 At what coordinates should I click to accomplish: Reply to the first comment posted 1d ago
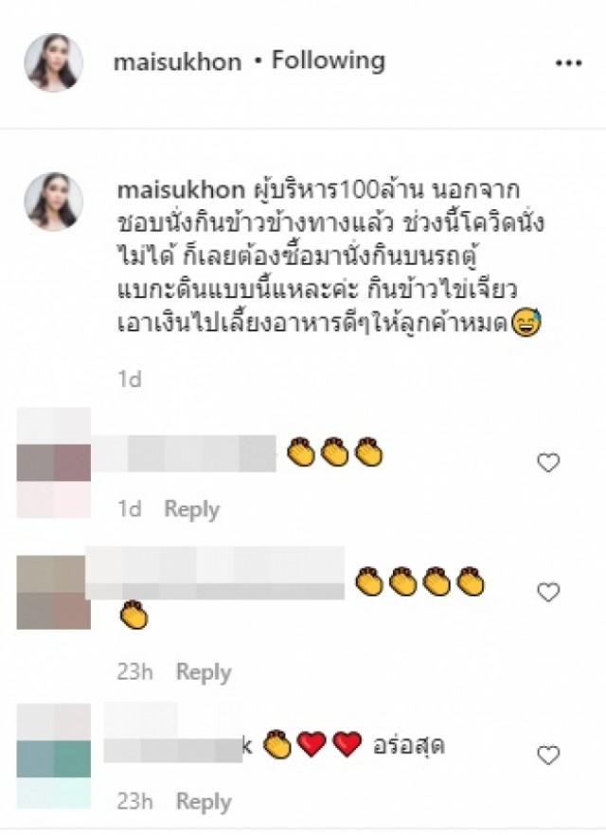[x=191, y=509]
